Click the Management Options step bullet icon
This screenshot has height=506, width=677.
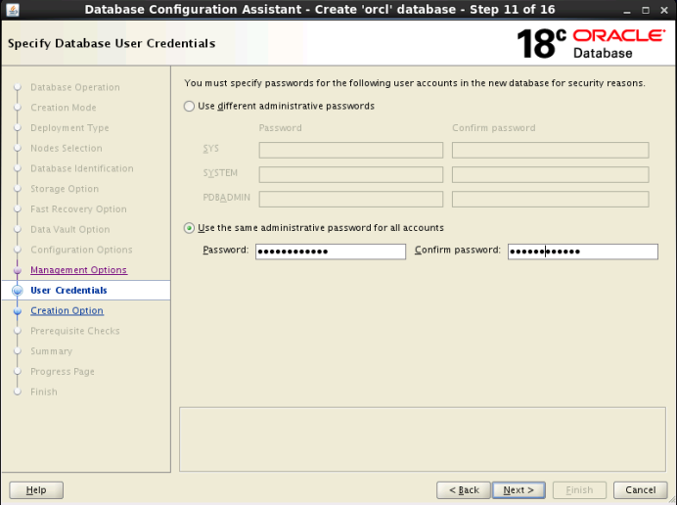18,270
